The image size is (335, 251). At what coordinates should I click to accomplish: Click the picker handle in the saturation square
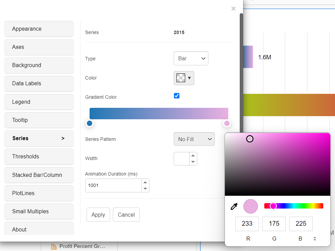coord(250,138)
